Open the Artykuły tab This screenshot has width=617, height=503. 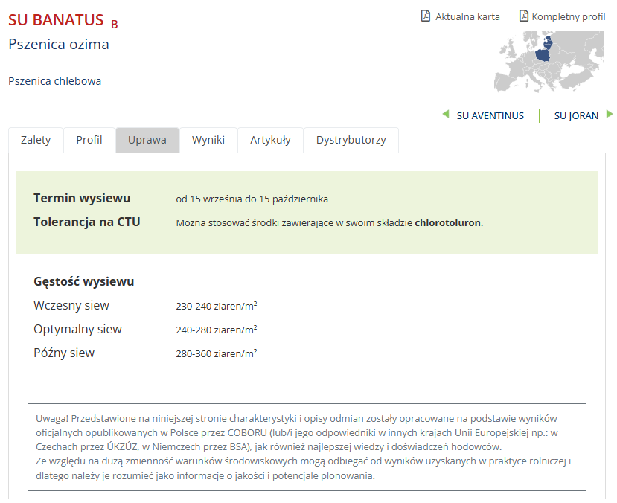tap(270, 140)
